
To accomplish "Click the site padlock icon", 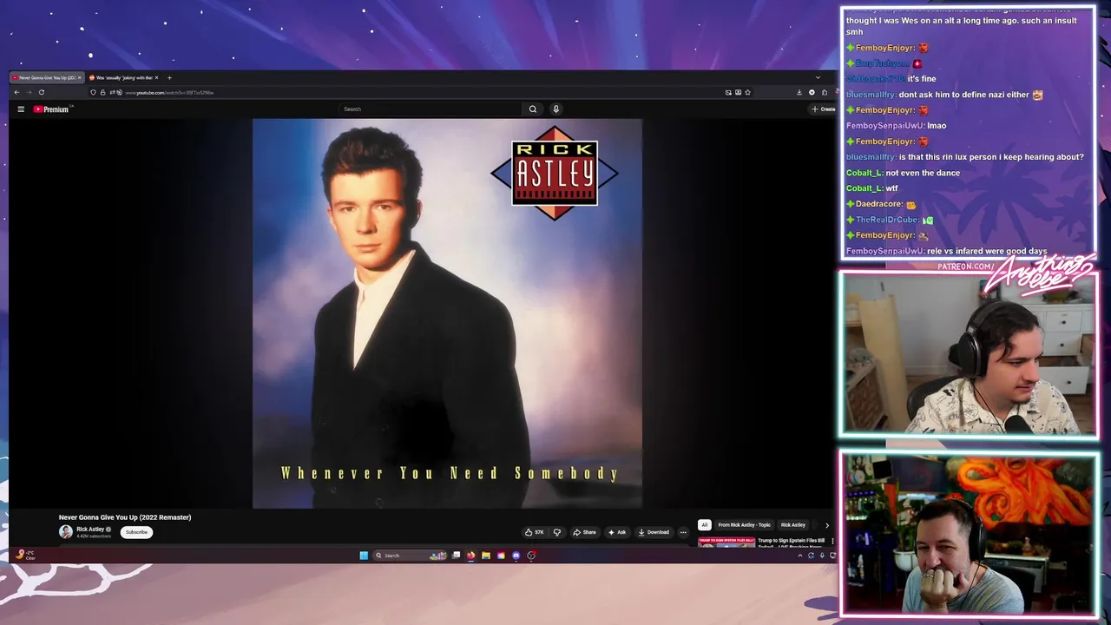I will (102, 92).
